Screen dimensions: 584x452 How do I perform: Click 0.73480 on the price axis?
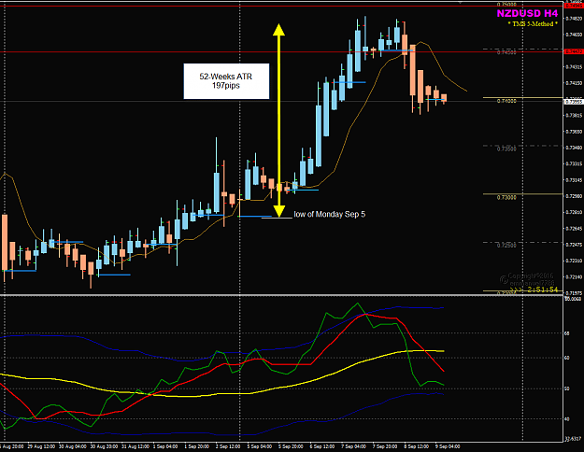tap(574, 148)
